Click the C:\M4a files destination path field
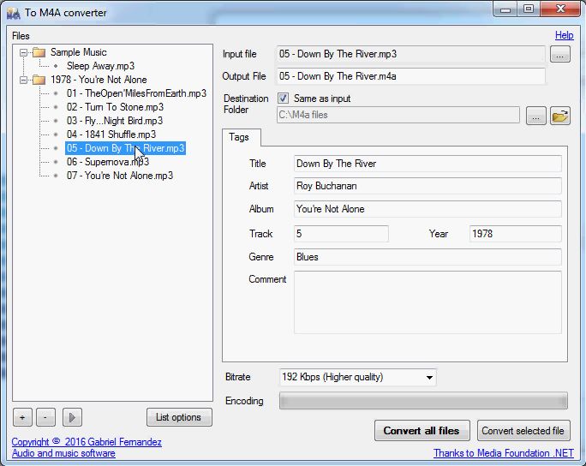This screenshot has width=586, height=466. 398,115
